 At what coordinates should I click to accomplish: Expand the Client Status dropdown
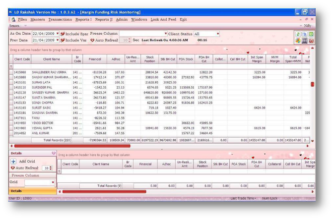pyautogui.click(x=217, y=34)
